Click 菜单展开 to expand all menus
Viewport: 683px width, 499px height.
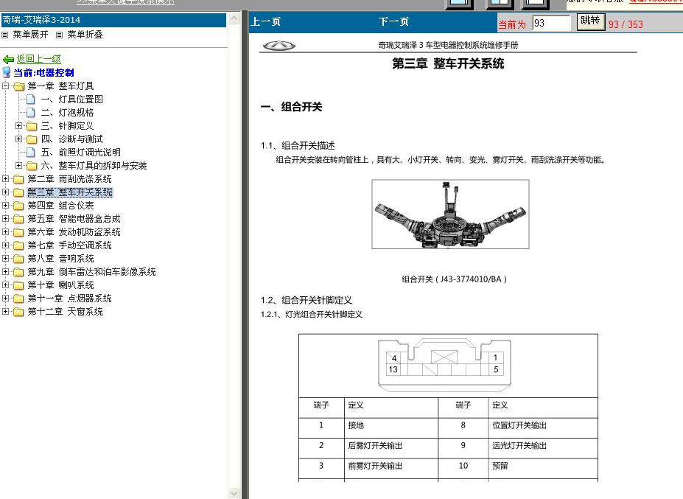[30, 35]
